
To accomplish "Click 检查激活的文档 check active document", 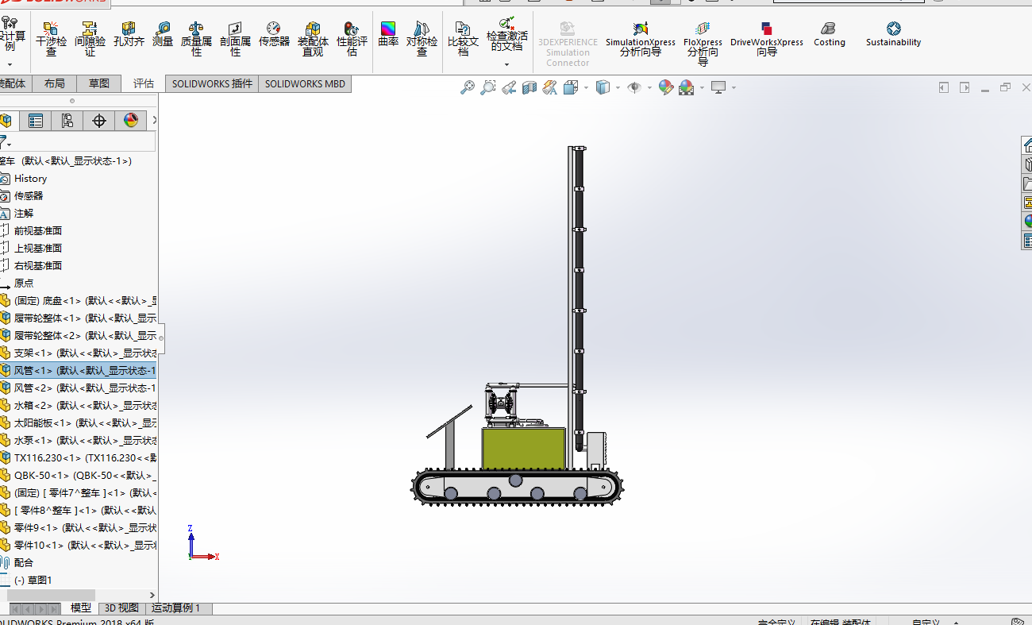I will pos(506,34).
